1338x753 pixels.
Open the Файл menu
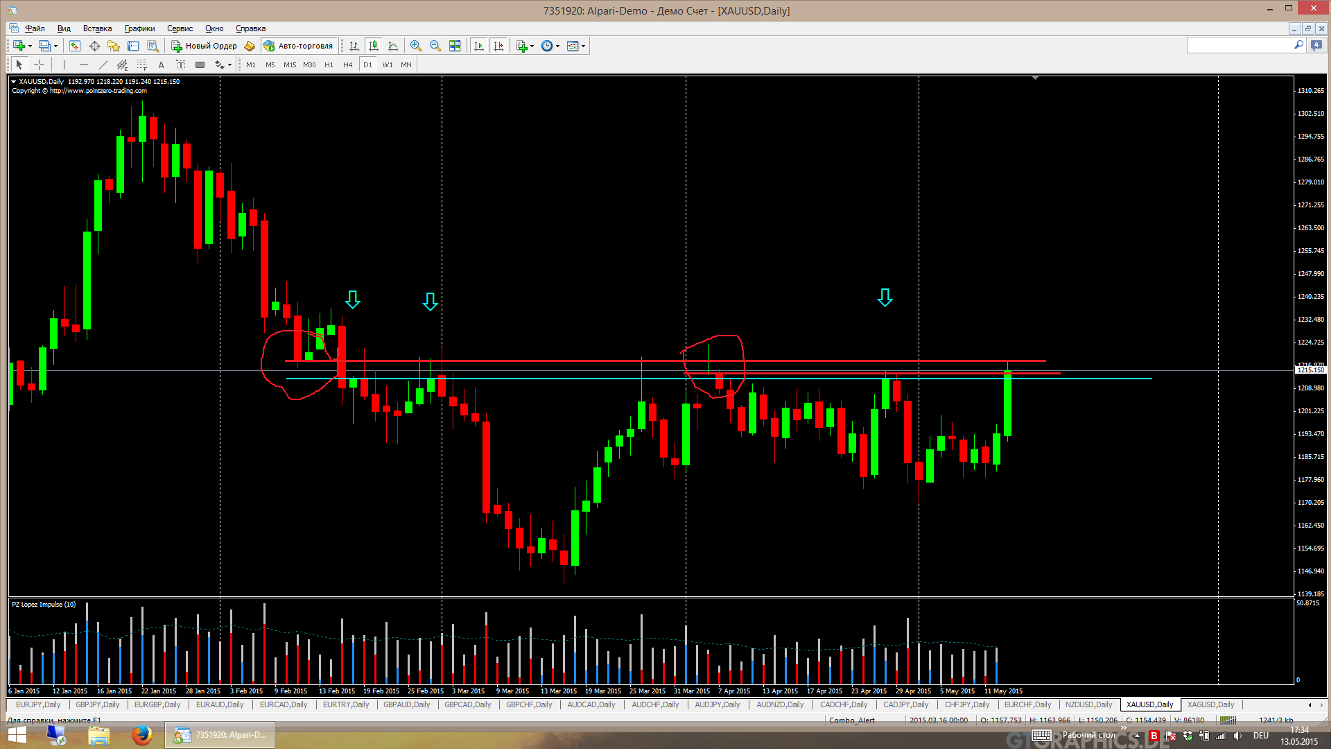[35, 28]
